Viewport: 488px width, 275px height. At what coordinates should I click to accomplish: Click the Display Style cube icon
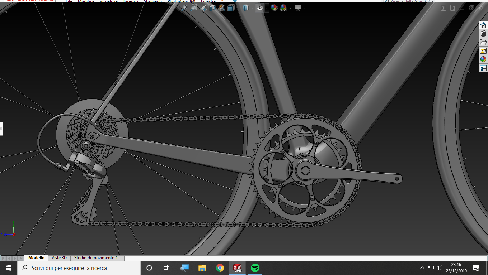click(245, 8)
